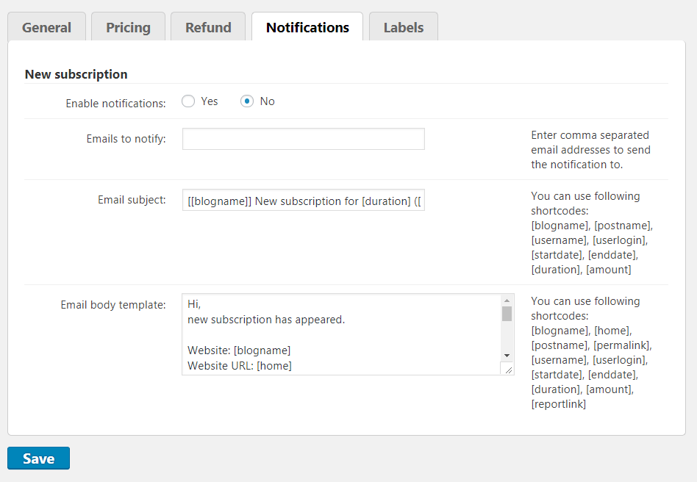The image size is (697, 482).
Task: Save the notification settings
Action: tap(38, 458)
